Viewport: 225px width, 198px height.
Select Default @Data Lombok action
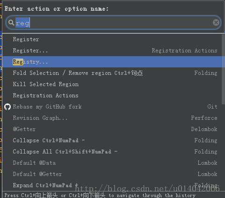coord(112,163)
